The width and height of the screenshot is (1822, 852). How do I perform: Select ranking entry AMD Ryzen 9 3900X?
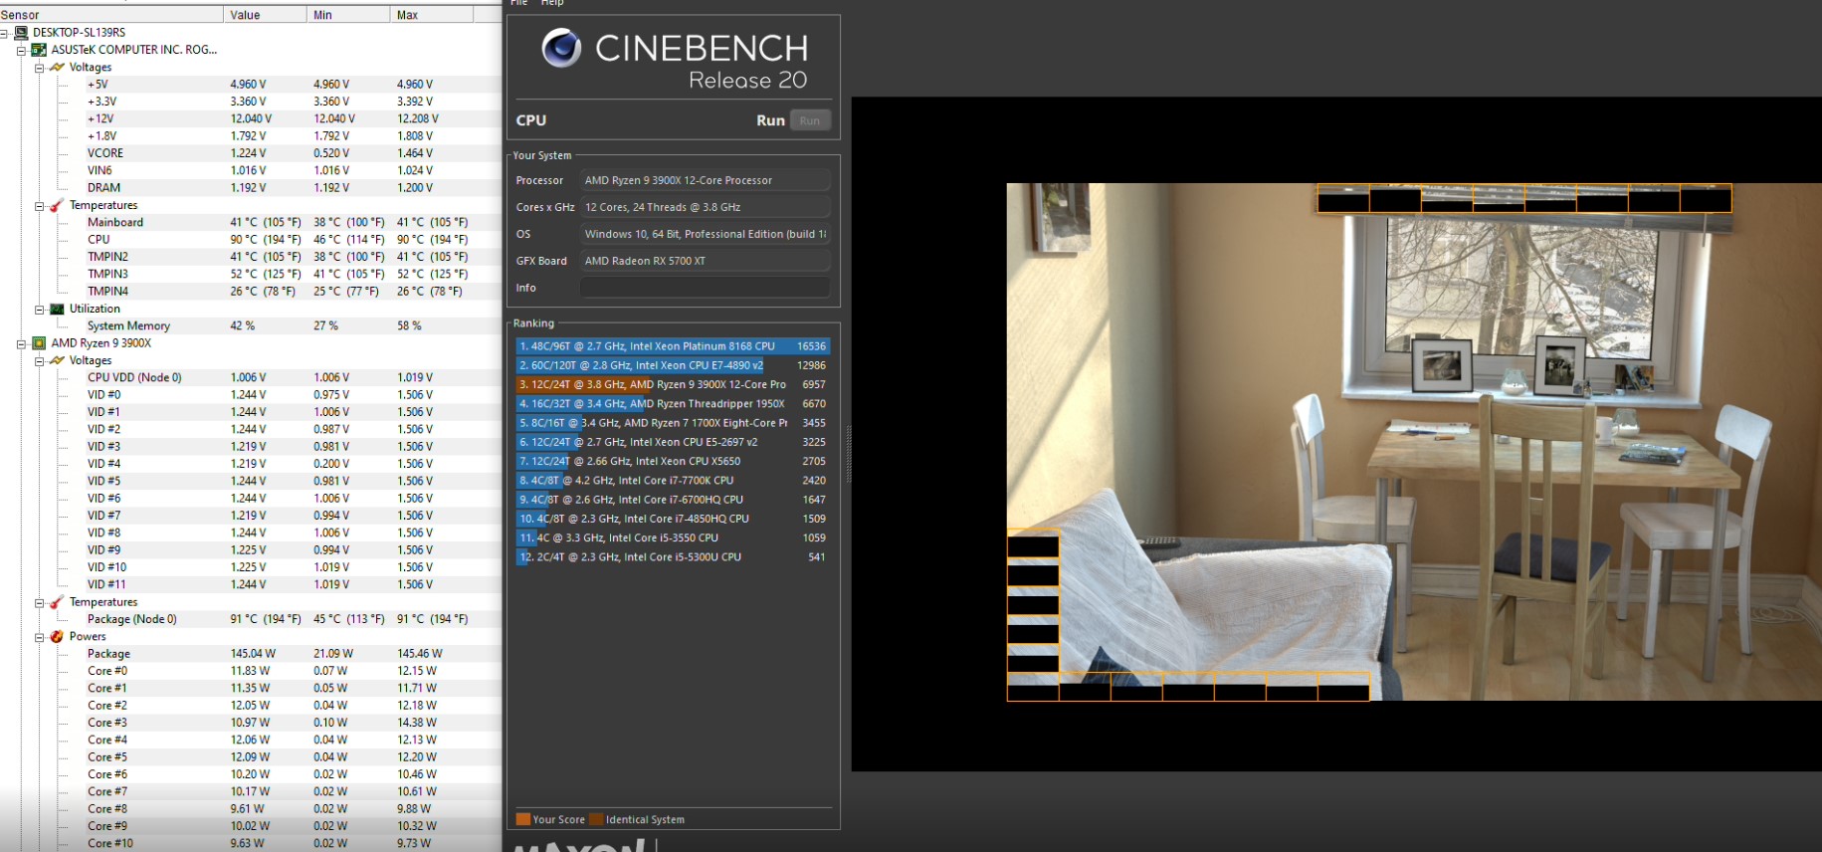coord(673,384)
